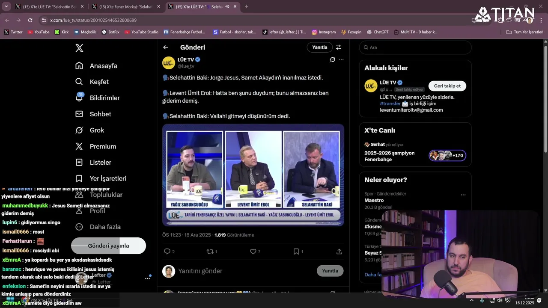Click Geri takip et button
This screenshot has height=308, width=548.
(447, 86)
